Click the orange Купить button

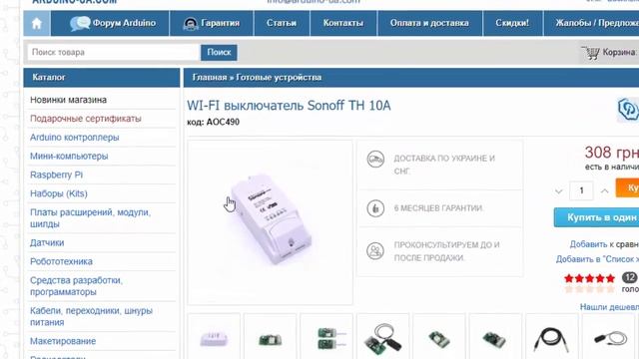point(627,187)
